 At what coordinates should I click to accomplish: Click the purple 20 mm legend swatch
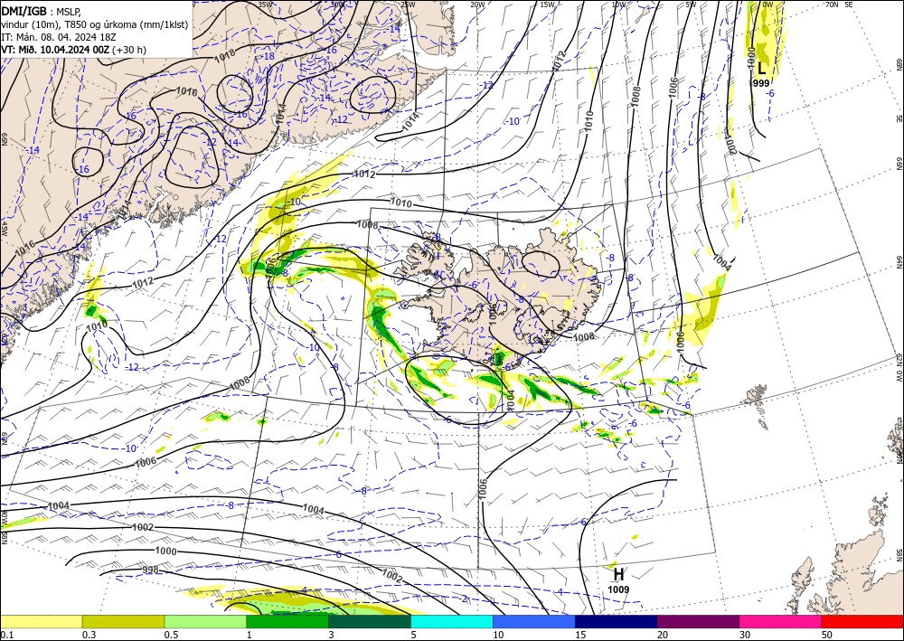[x=698, y=621]
